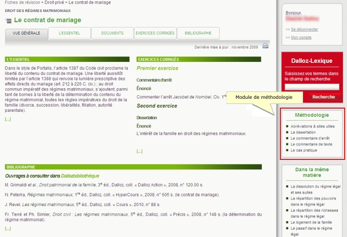The image size is (347, 237).
Task: Click the EXERCICES CORRIGÉS green section header
Action: click(x=199, y=59)
